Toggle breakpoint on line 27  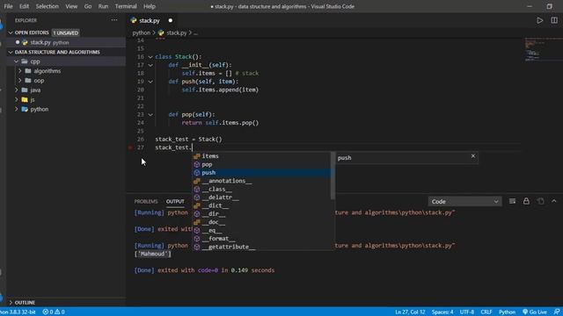tap(130, 147)
